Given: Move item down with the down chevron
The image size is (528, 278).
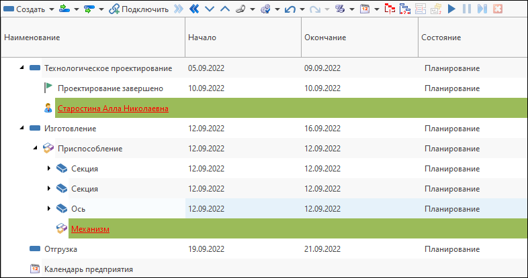Looking at the screenshot, I should click(x=210, y=9).
